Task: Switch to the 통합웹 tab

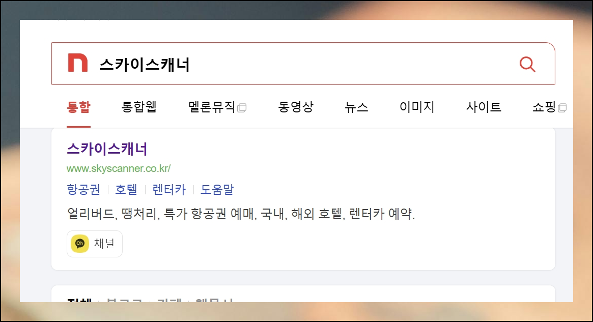Action: (x=139, y=107)
